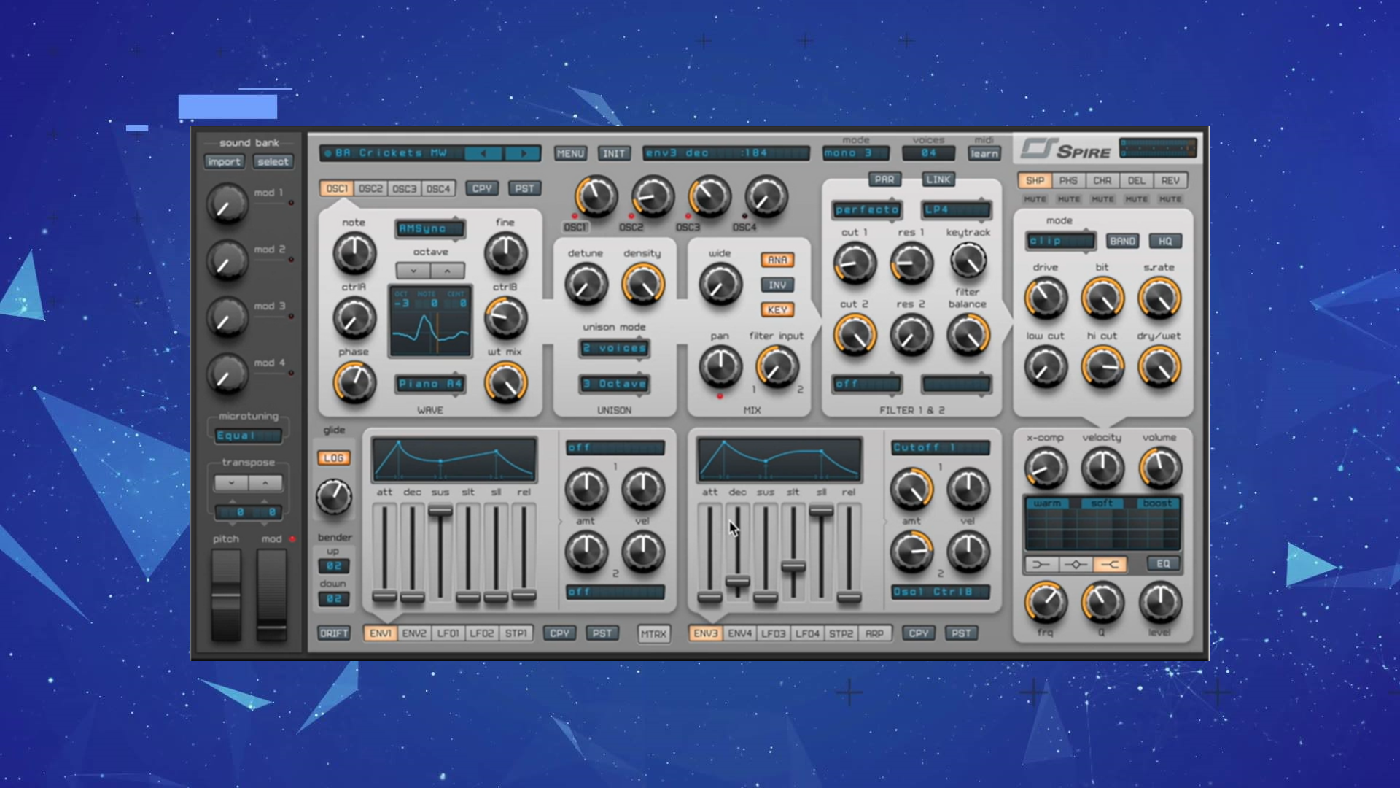Open the 2 voices unison mode dropdown

[615, 348]
